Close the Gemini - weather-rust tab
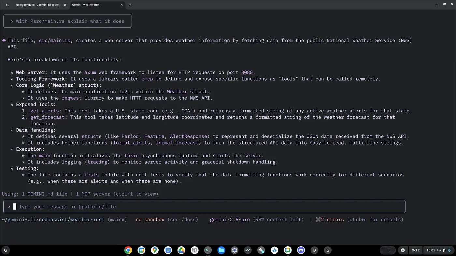This screenshot has height=256, width=456. (x=122, y=5)
